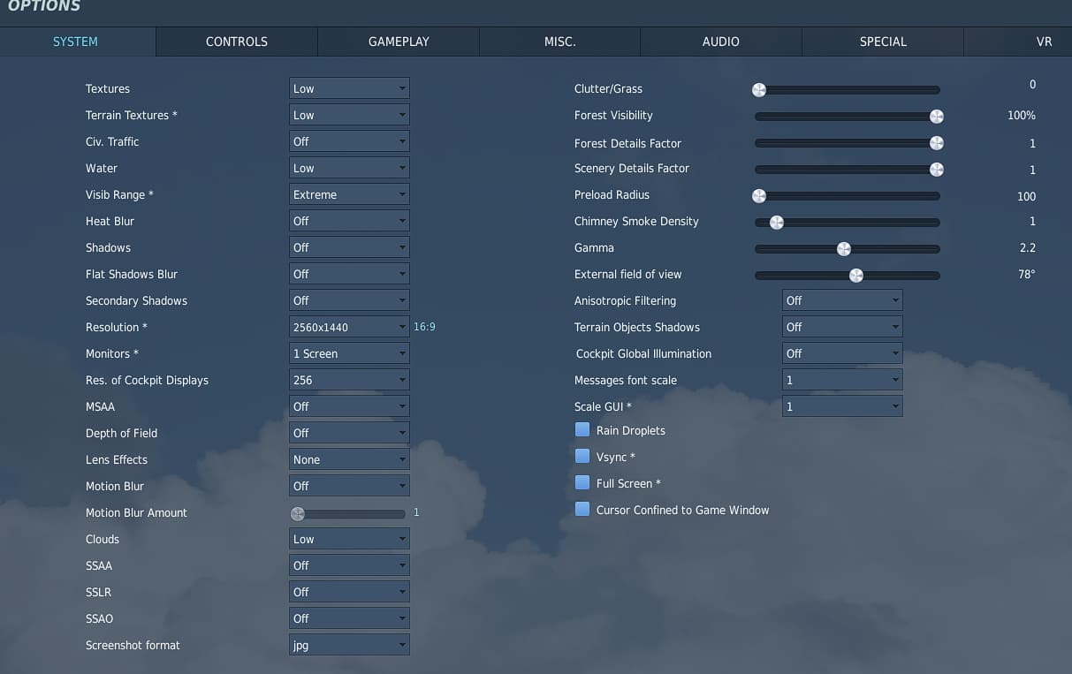Open the Anisotropic Filtering dropdown
The image size is (1072, 674).
[x=842, y=300]
